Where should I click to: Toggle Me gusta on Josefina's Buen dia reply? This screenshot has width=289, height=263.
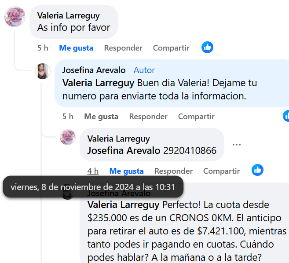[101, 117]
